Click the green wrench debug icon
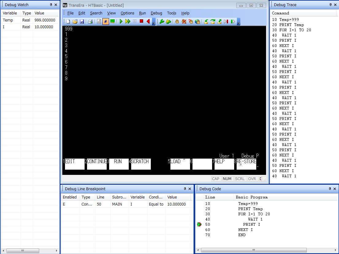 pos(162,21)
